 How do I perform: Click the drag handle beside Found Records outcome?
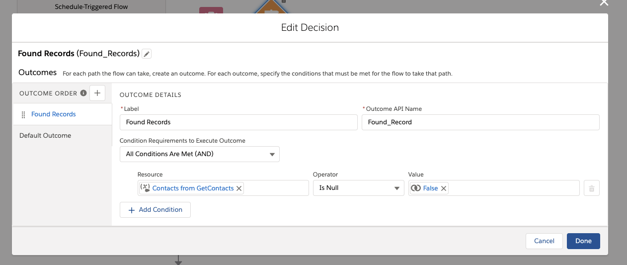[x=23, y=114]
